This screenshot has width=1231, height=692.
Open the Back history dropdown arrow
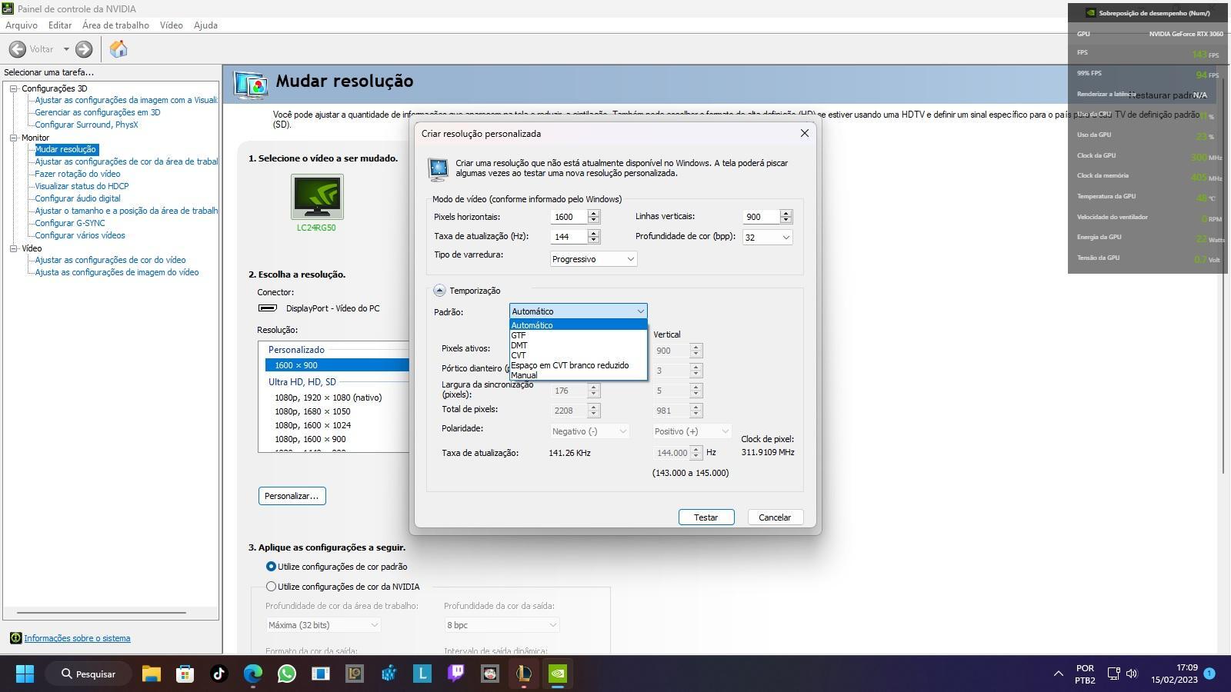(66, 49)
